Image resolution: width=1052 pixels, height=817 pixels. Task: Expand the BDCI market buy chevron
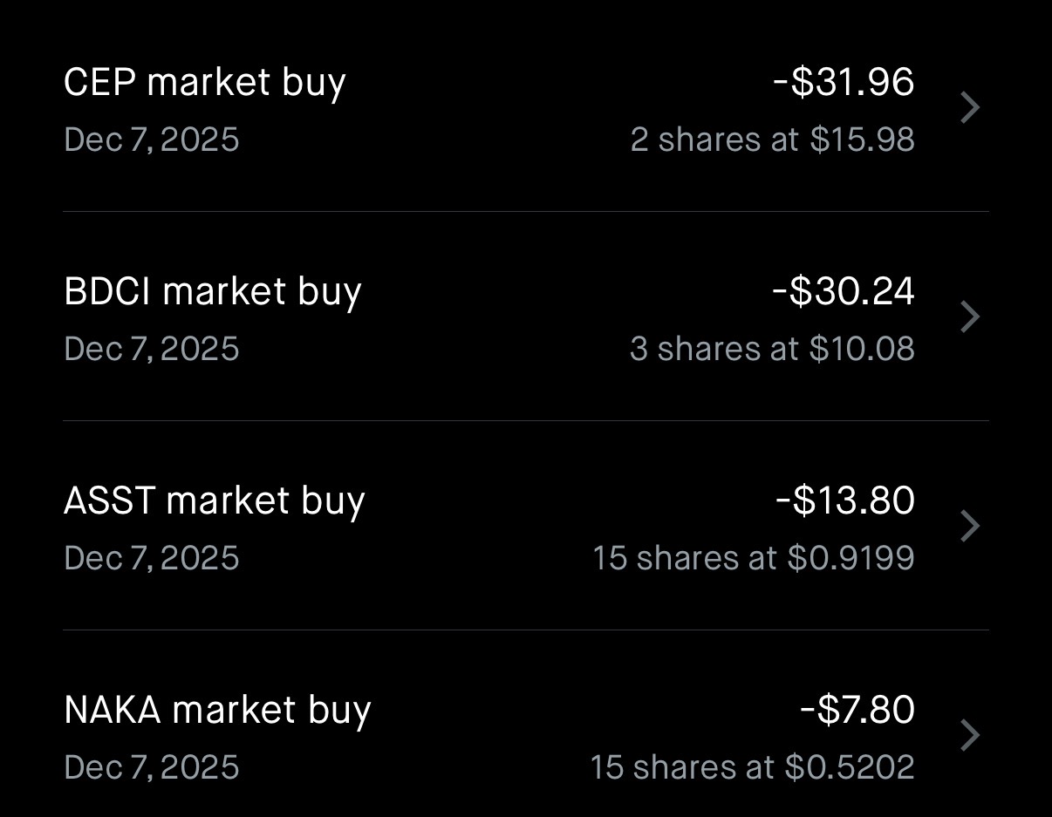[970, 317]
